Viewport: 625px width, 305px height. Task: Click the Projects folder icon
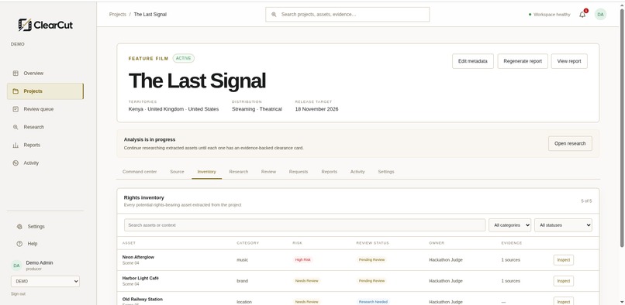pos(16,91)
